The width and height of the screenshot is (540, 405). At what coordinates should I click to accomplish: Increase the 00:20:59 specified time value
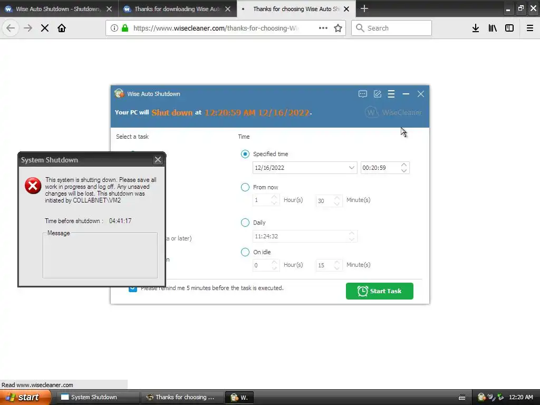[x=404, y=165]
